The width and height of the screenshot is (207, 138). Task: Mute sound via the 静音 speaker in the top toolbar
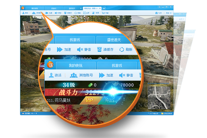56,13
